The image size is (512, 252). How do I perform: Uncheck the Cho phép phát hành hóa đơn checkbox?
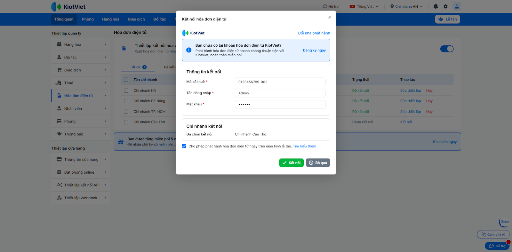tap(184, 146)
